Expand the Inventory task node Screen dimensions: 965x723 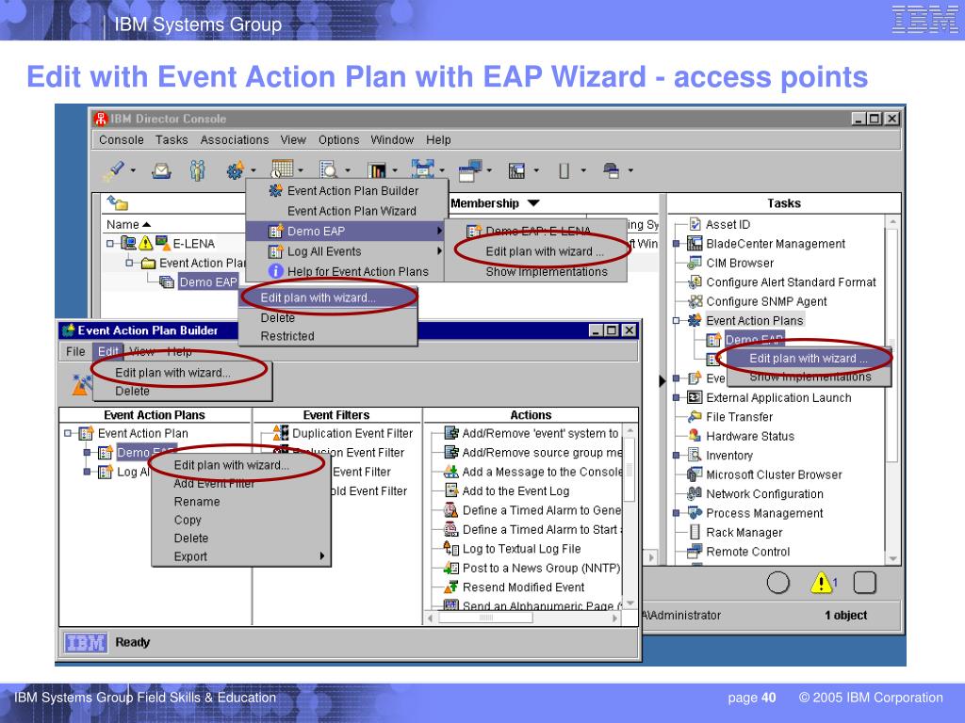[x=676, y=455]
